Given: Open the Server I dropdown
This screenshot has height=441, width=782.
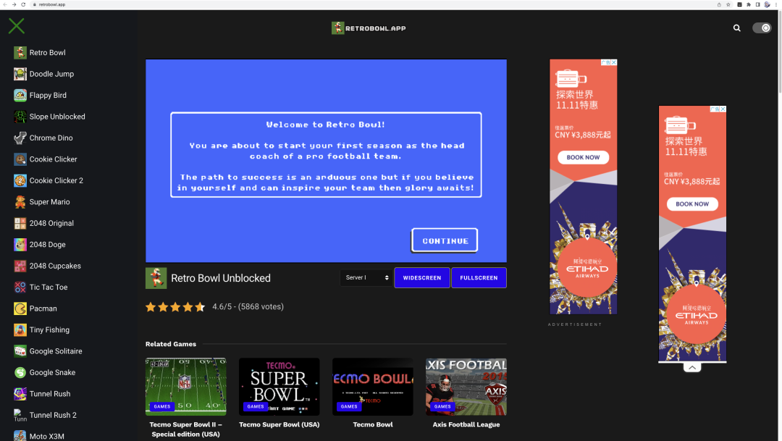Looking at the screenshot, I should click(x=366, y=277).
